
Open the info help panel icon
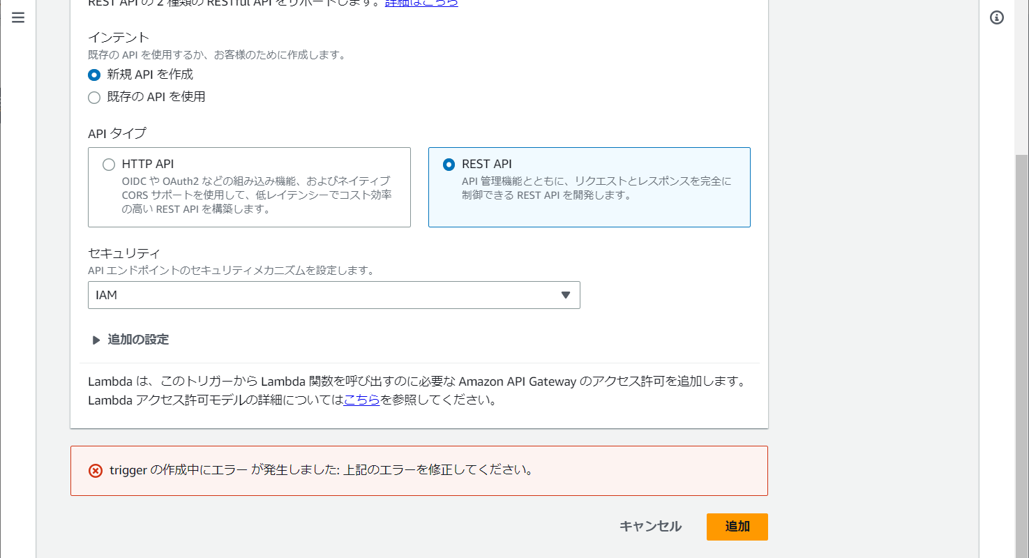pos(997,18)
